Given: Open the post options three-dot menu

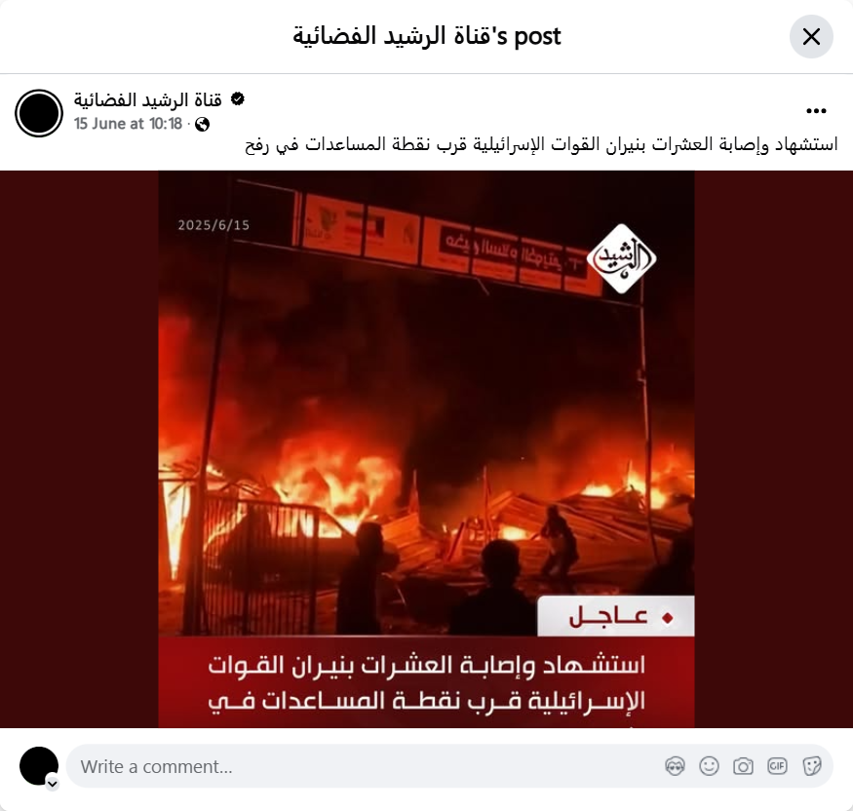Looking at the screenshot, I should click(x=816, y=111).
